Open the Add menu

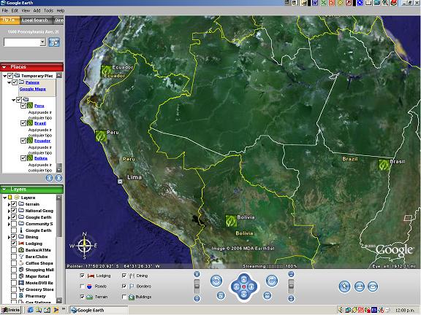(37, 10)
